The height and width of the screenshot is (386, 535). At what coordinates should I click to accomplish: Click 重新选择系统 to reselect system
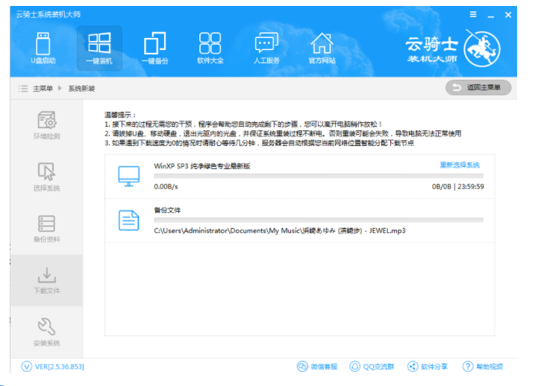459,165
